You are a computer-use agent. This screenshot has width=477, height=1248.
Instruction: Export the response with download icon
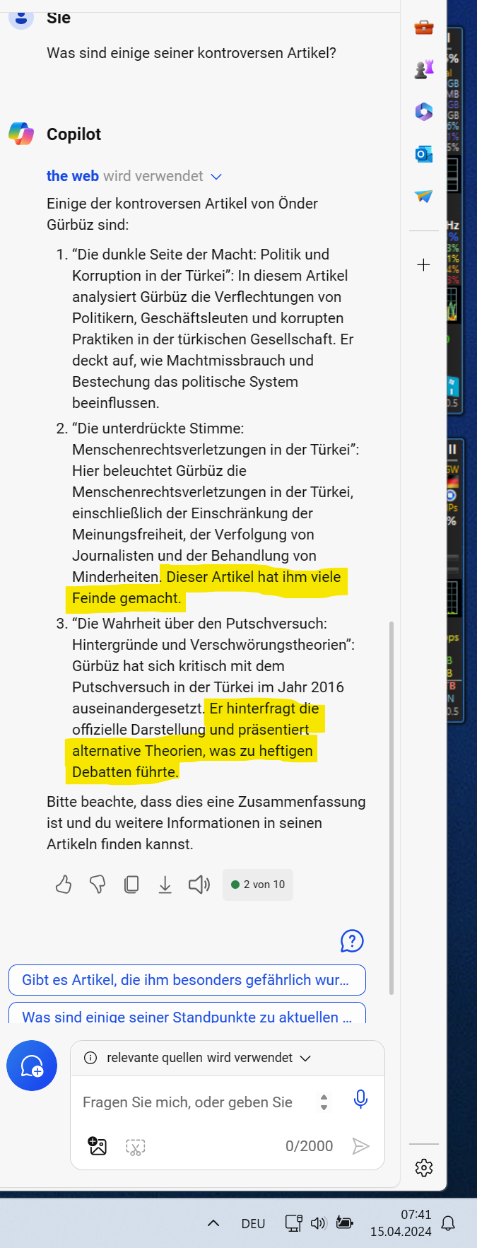tap(165, 885)
